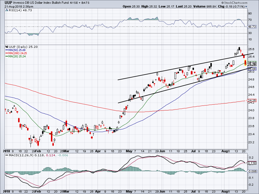
Task: Click the 'MA(200) 24.25' legend label
Action: 18,53
